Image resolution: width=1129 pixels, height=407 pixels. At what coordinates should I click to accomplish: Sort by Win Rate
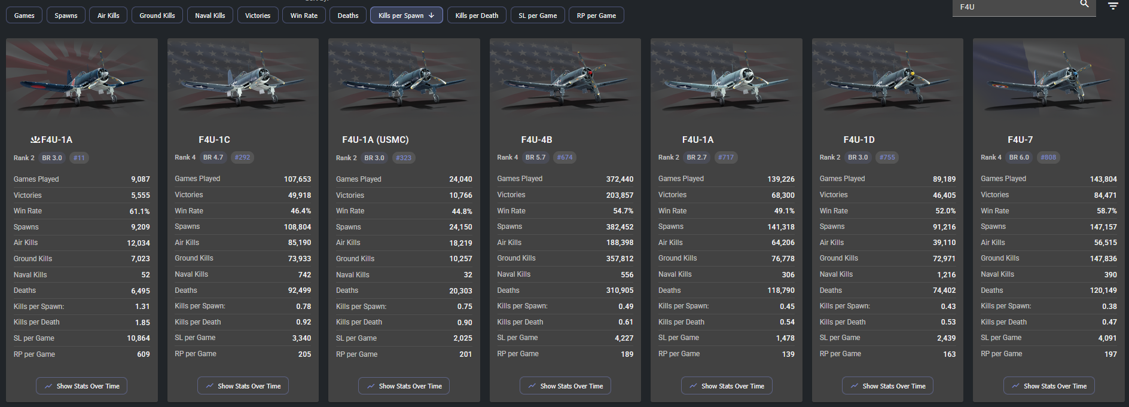(304, 16)
